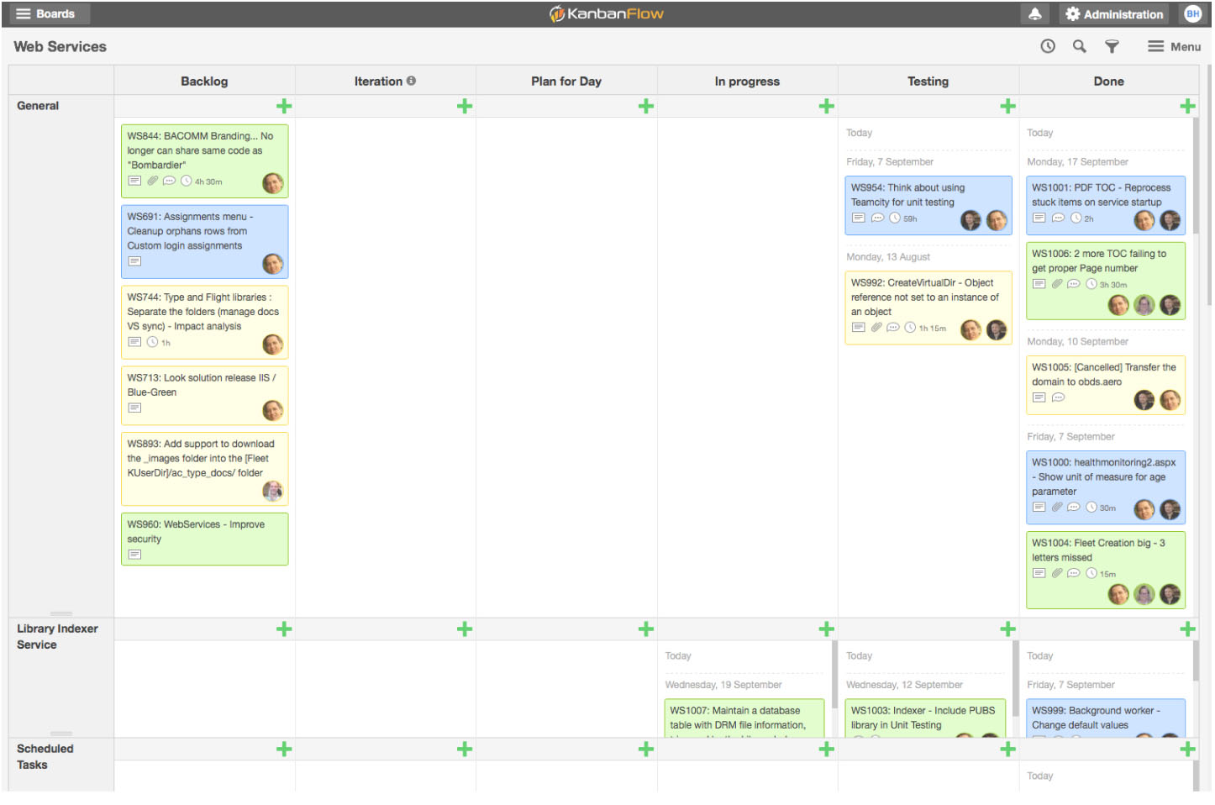Click the General swimlane resize handle
1215x805 pixels.
[61, 614]
